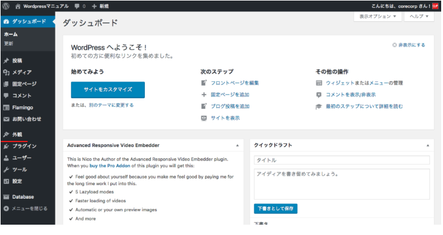Open the ヘルプ dropdown tab
443x235 pixels.
tap(419, 16)
